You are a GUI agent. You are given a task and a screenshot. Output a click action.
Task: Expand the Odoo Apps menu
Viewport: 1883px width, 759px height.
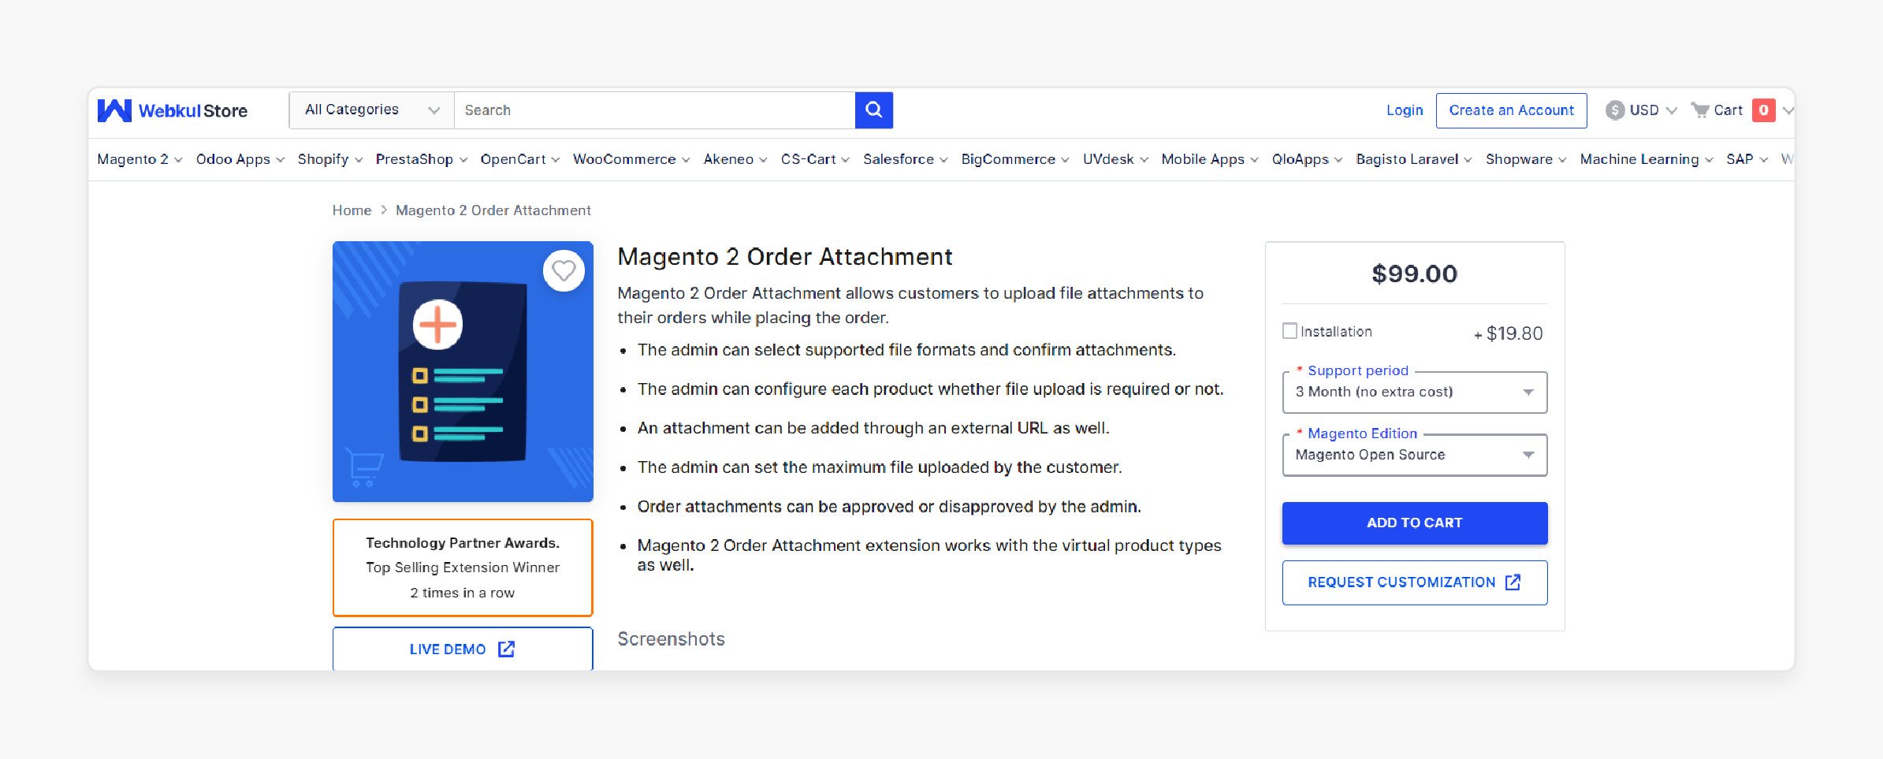click(240, 159)
